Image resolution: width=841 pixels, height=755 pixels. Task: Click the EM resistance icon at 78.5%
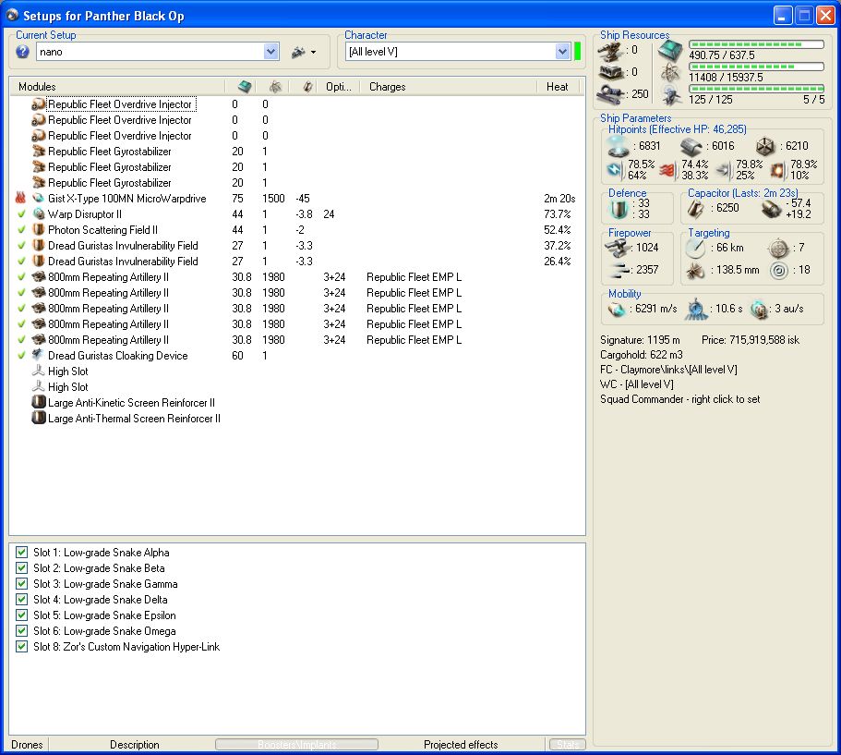click(615, 170)
